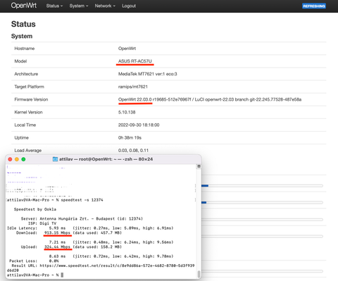
Task: Open the Network dropdown menu
Action: [105, 6]
